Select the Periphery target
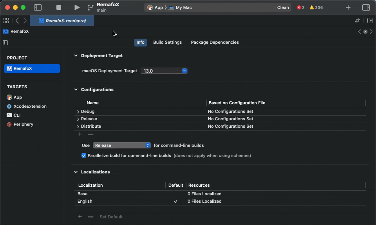Image resolution: width=376 pixels, height=225 pixels. tap(24, 124)
